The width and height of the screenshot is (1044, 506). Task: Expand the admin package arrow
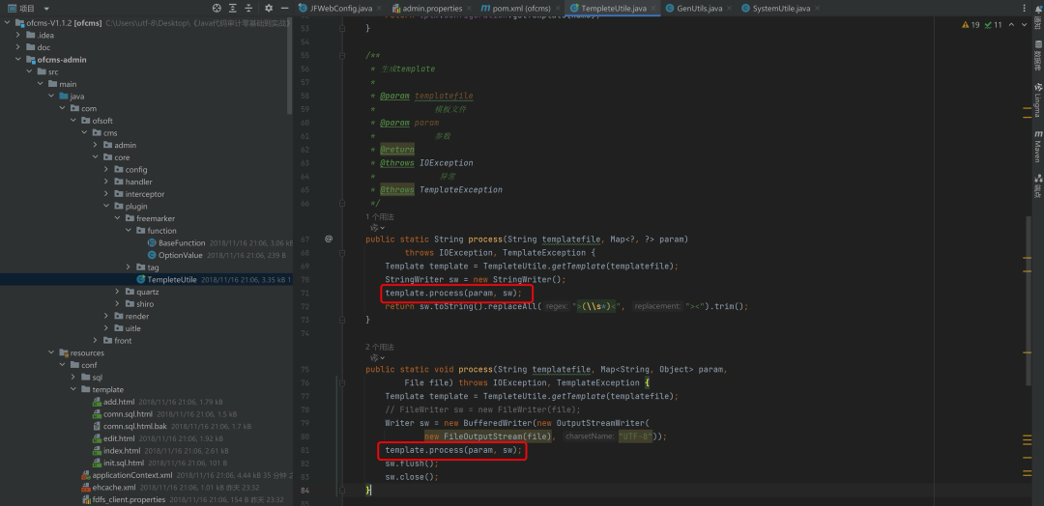(96, 145)
